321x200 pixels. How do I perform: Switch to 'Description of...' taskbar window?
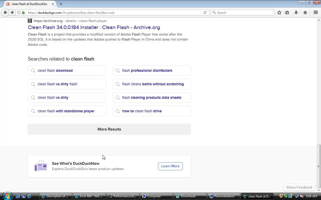[x=56, y=196]
